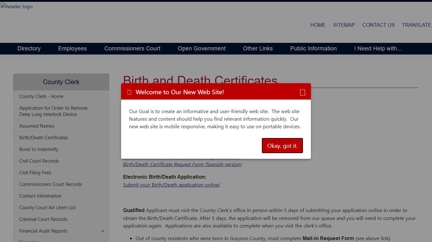Click the icon beside Welcome dialog title
This screenshot has height=242, width=432.
click(x=129, y=92)
